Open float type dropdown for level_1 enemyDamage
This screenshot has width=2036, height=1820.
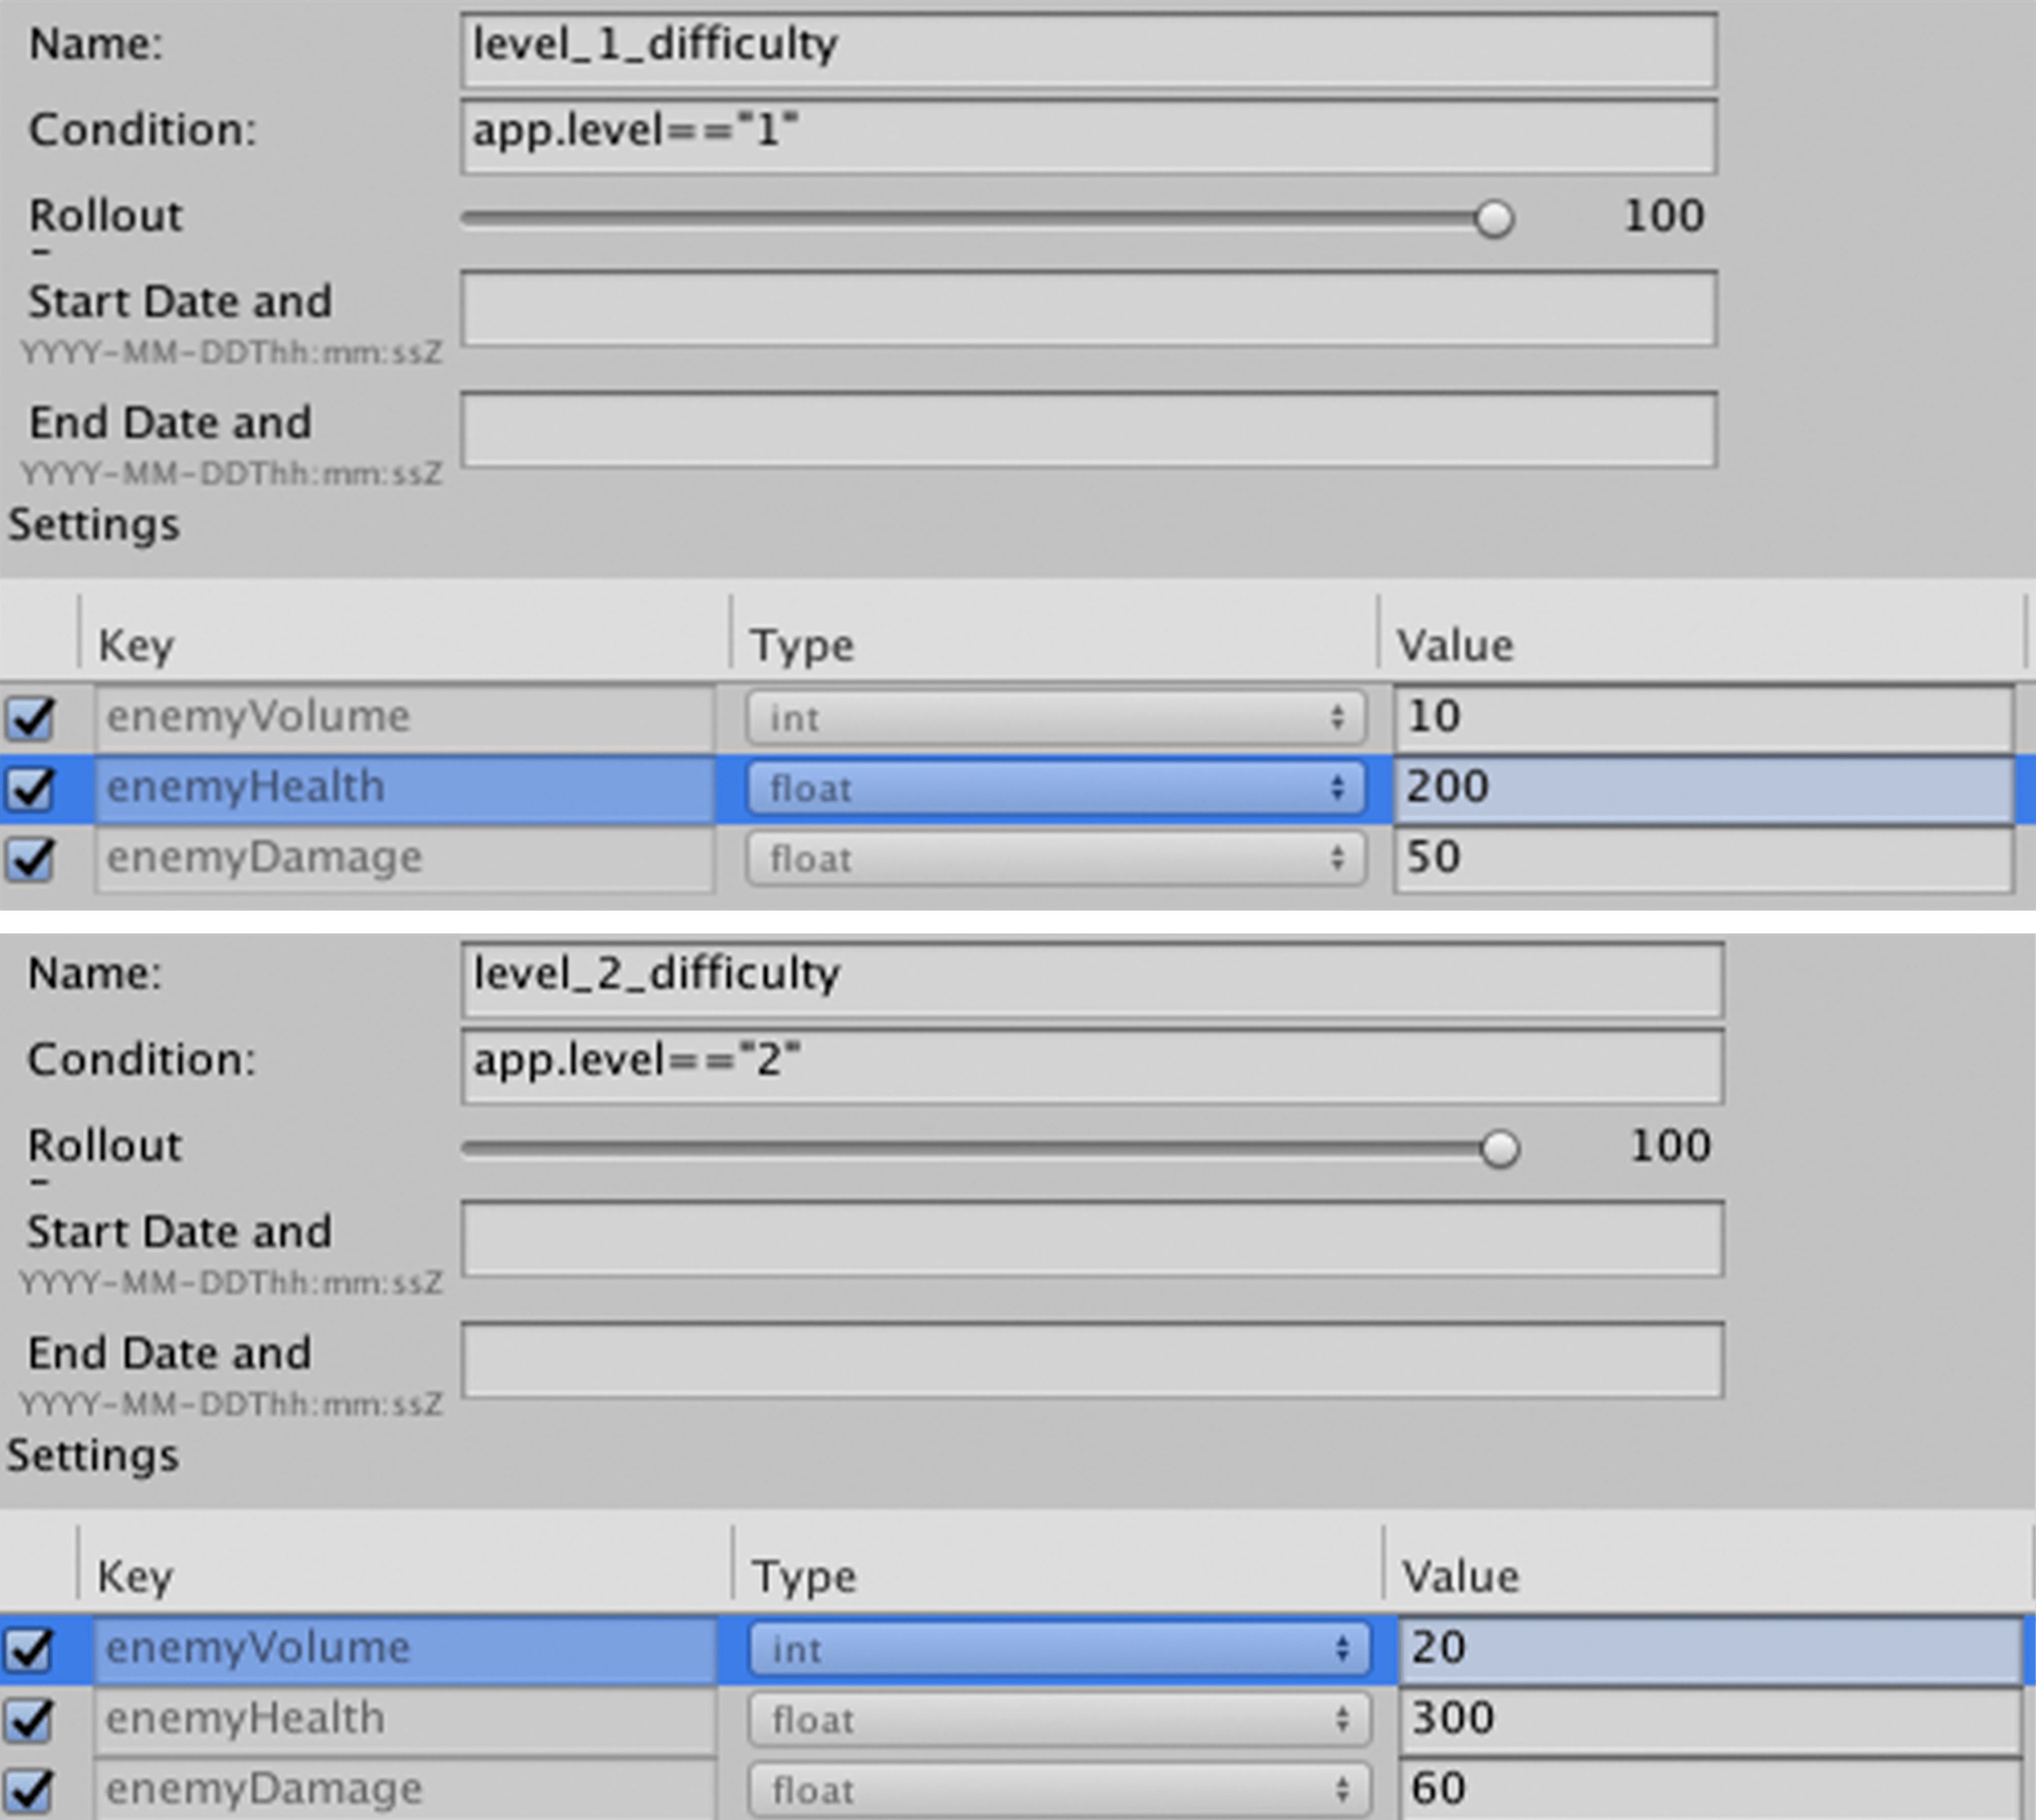coord(1056,859)
